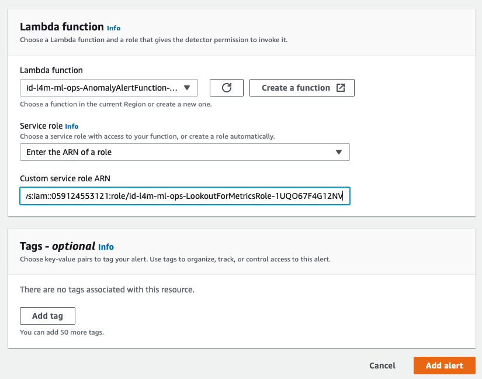Image resolution: width=482 pixels, height=379 pixels.
Task: Click the Service role label text
Action: pyautogui.click(x=41, y=126)
